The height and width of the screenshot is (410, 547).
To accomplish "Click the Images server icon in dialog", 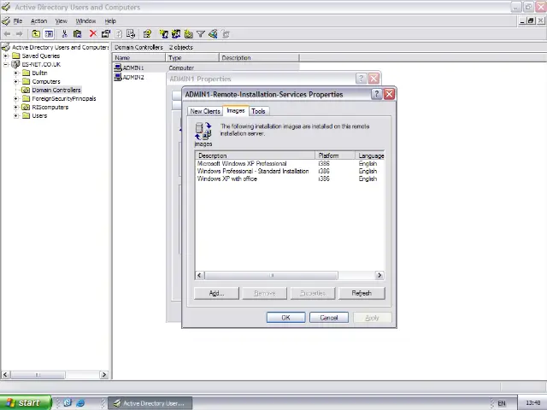I will (x=203, y=131).
